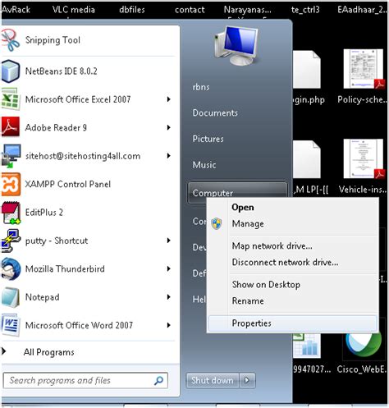Click the Adobe Reader 9 icon

(x=11, y=127)
